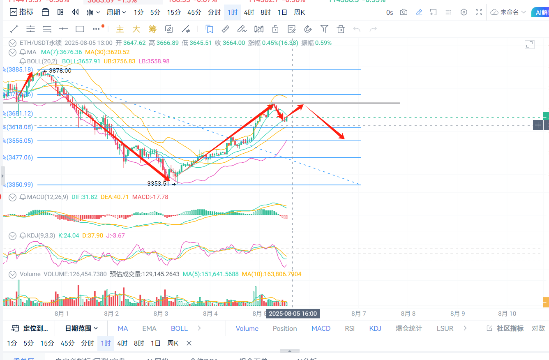Select the 1日 timeframe in bottom bar
This screenshot has width=549, height=360.
155,343
